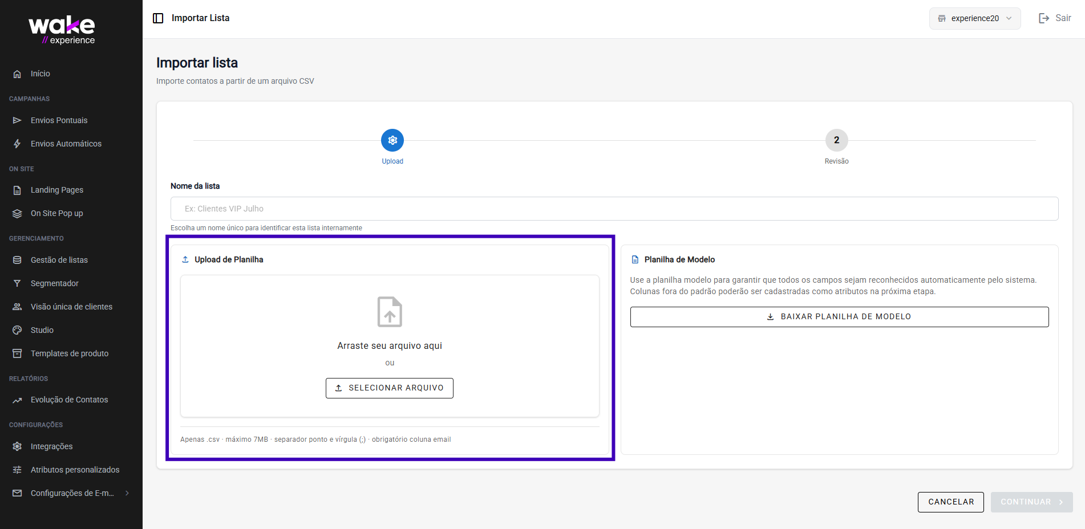Click the Segmentador filter icon
The height and width of the screenshot is (529, 1085).
click(17, 283)
